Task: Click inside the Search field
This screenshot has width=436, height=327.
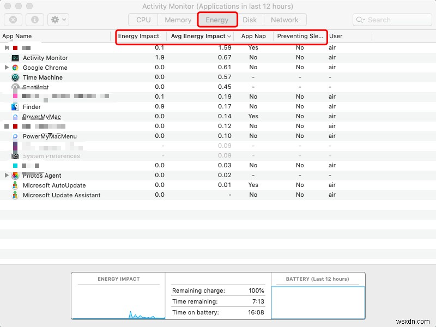Action: click(x=391, y=20)
